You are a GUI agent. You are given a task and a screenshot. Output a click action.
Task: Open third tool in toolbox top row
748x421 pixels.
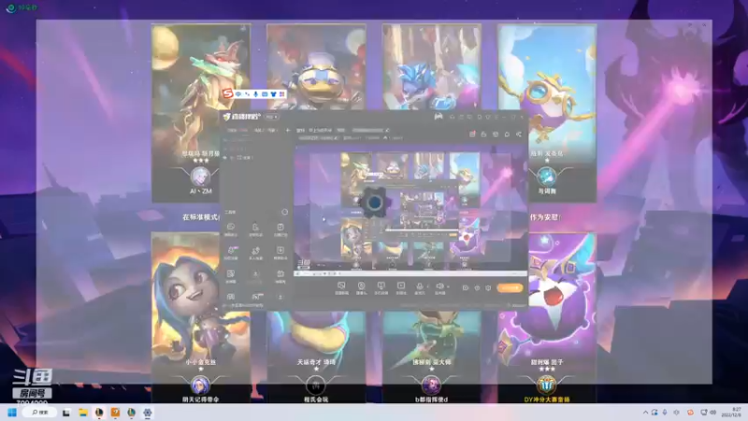[x=280, y=229]
